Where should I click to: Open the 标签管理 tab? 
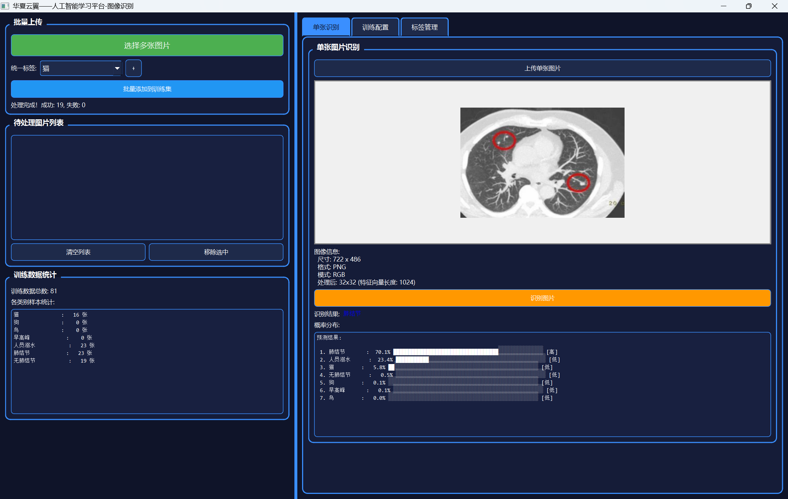tap(424, 27)
